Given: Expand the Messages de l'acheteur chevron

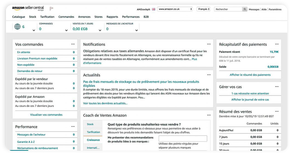Looking at the screenshot, I should [x=137, y=30].
